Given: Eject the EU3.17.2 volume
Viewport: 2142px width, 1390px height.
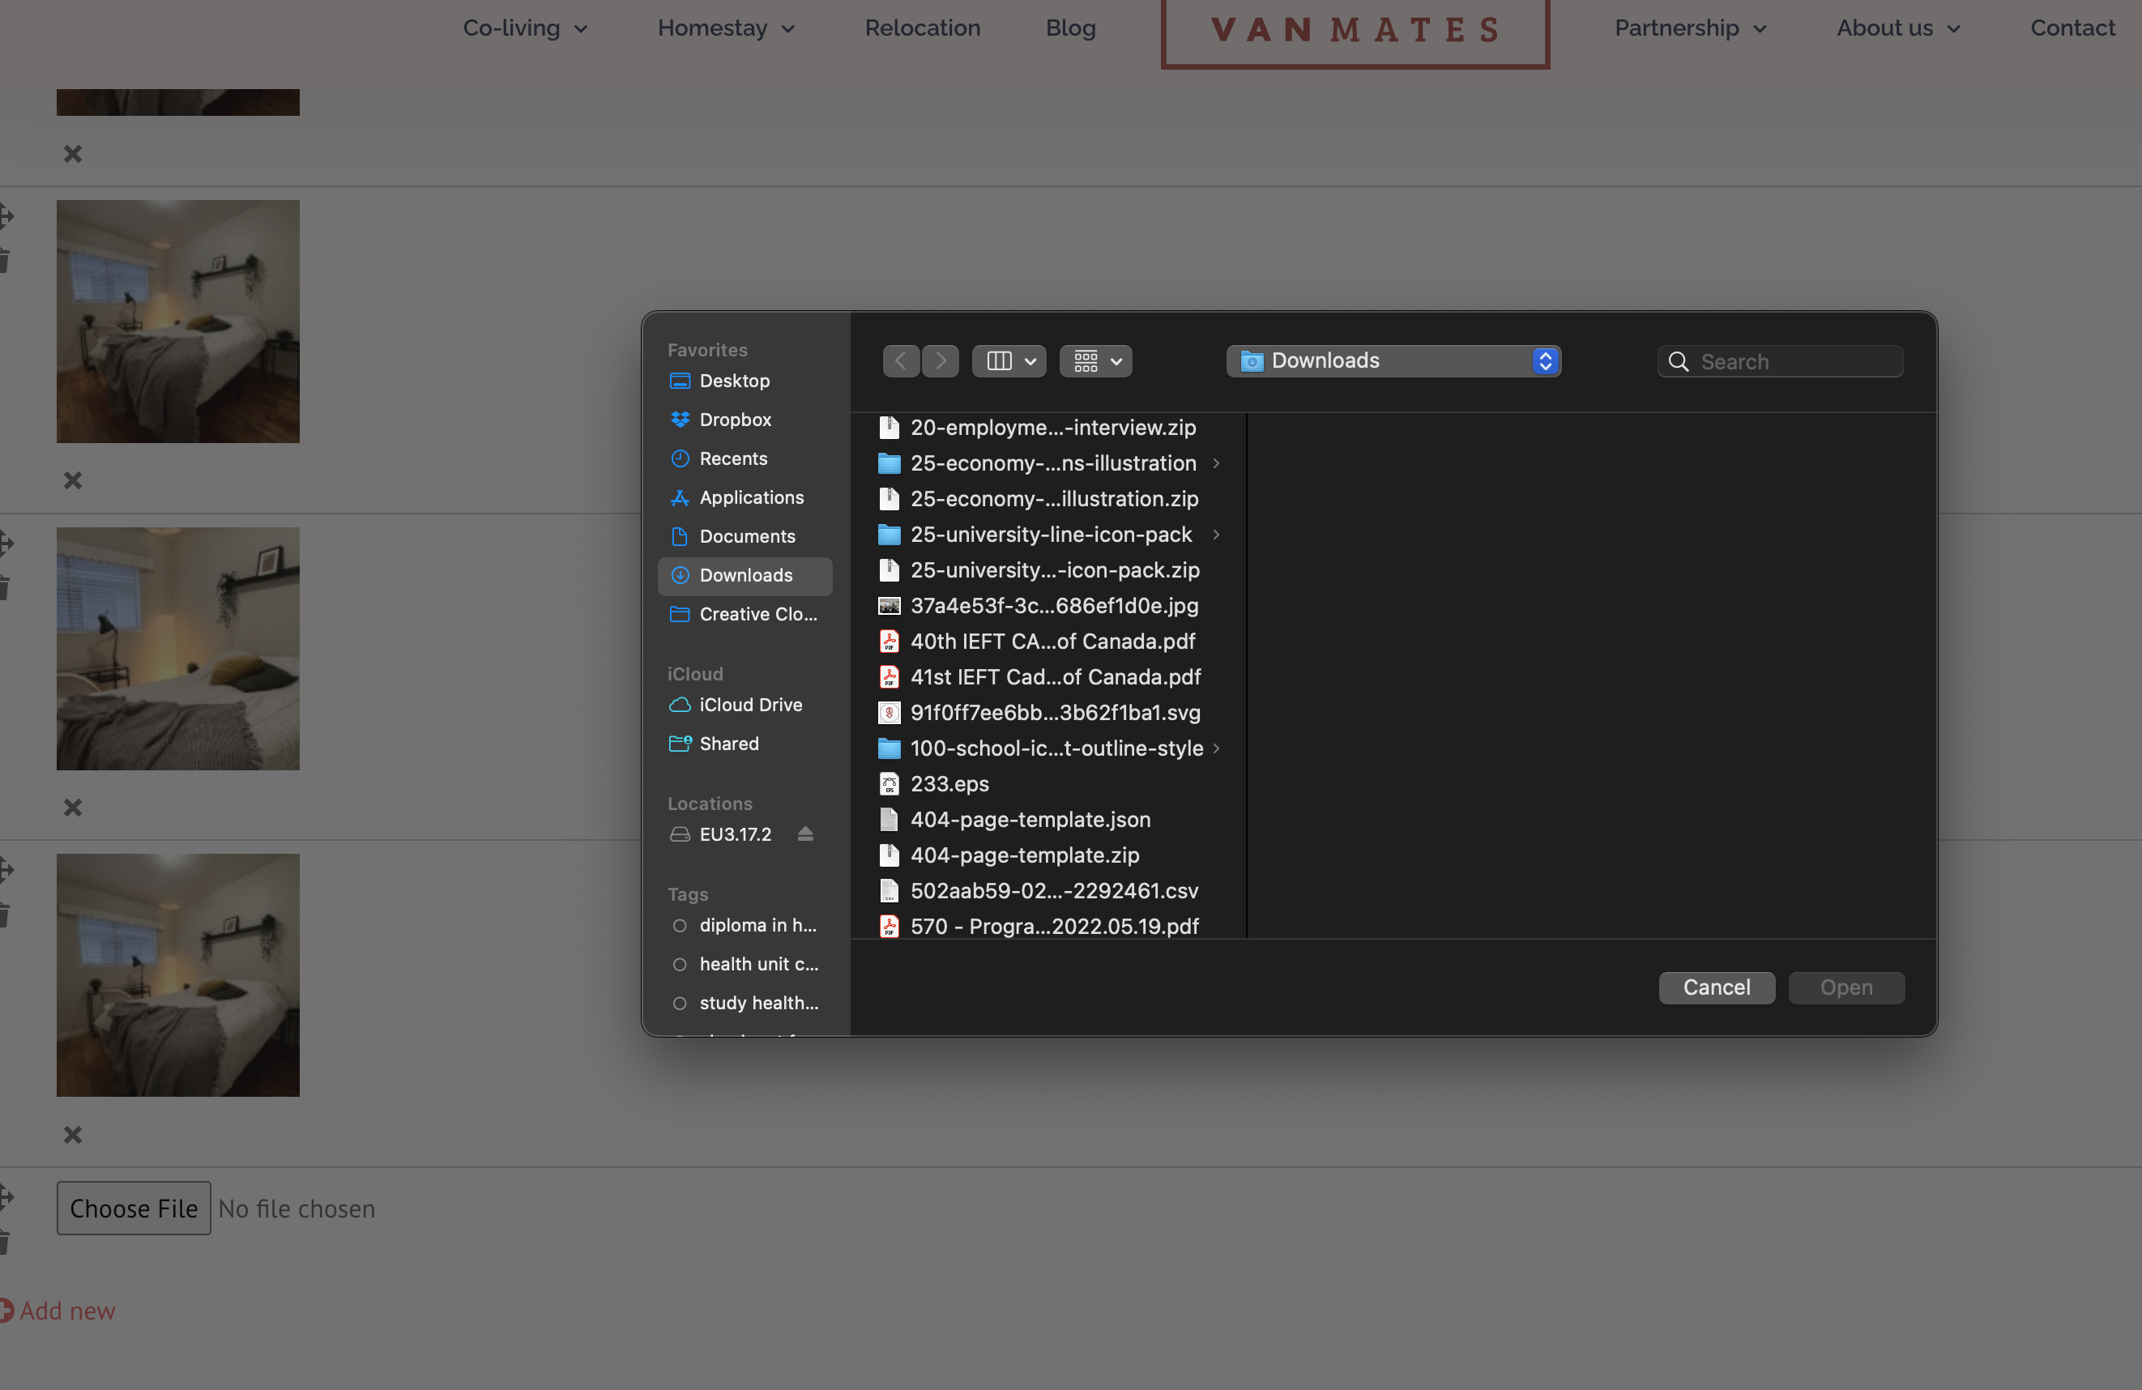Looking at the screenshot, I should (805, 834).
